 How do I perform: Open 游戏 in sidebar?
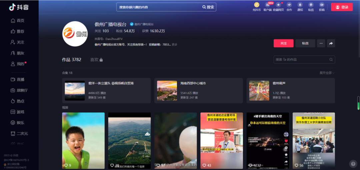click(18, 112)
